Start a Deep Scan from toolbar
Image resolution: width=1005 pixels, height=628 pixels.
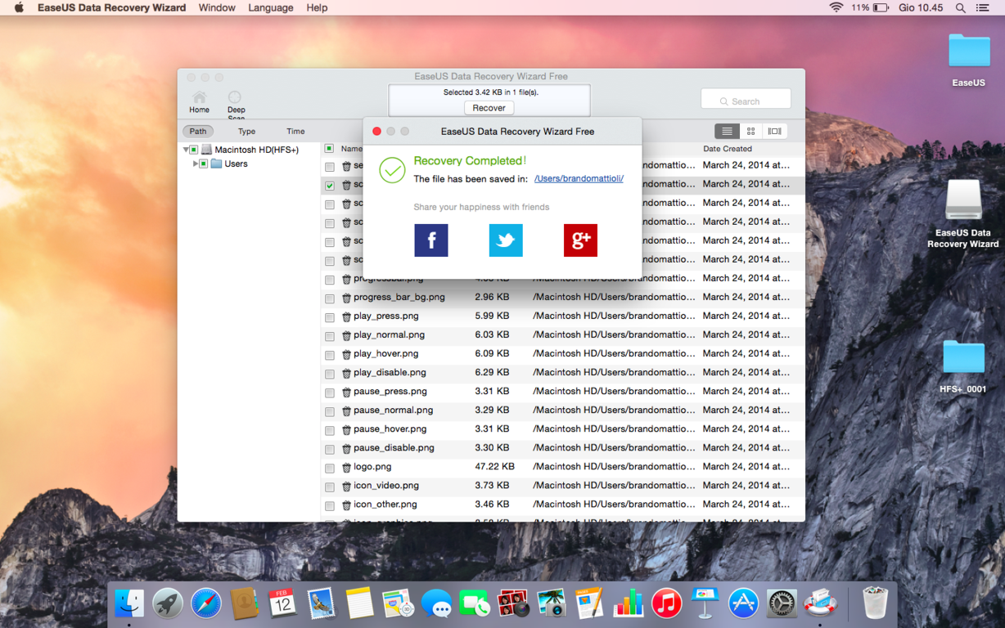tap(236, 105)
